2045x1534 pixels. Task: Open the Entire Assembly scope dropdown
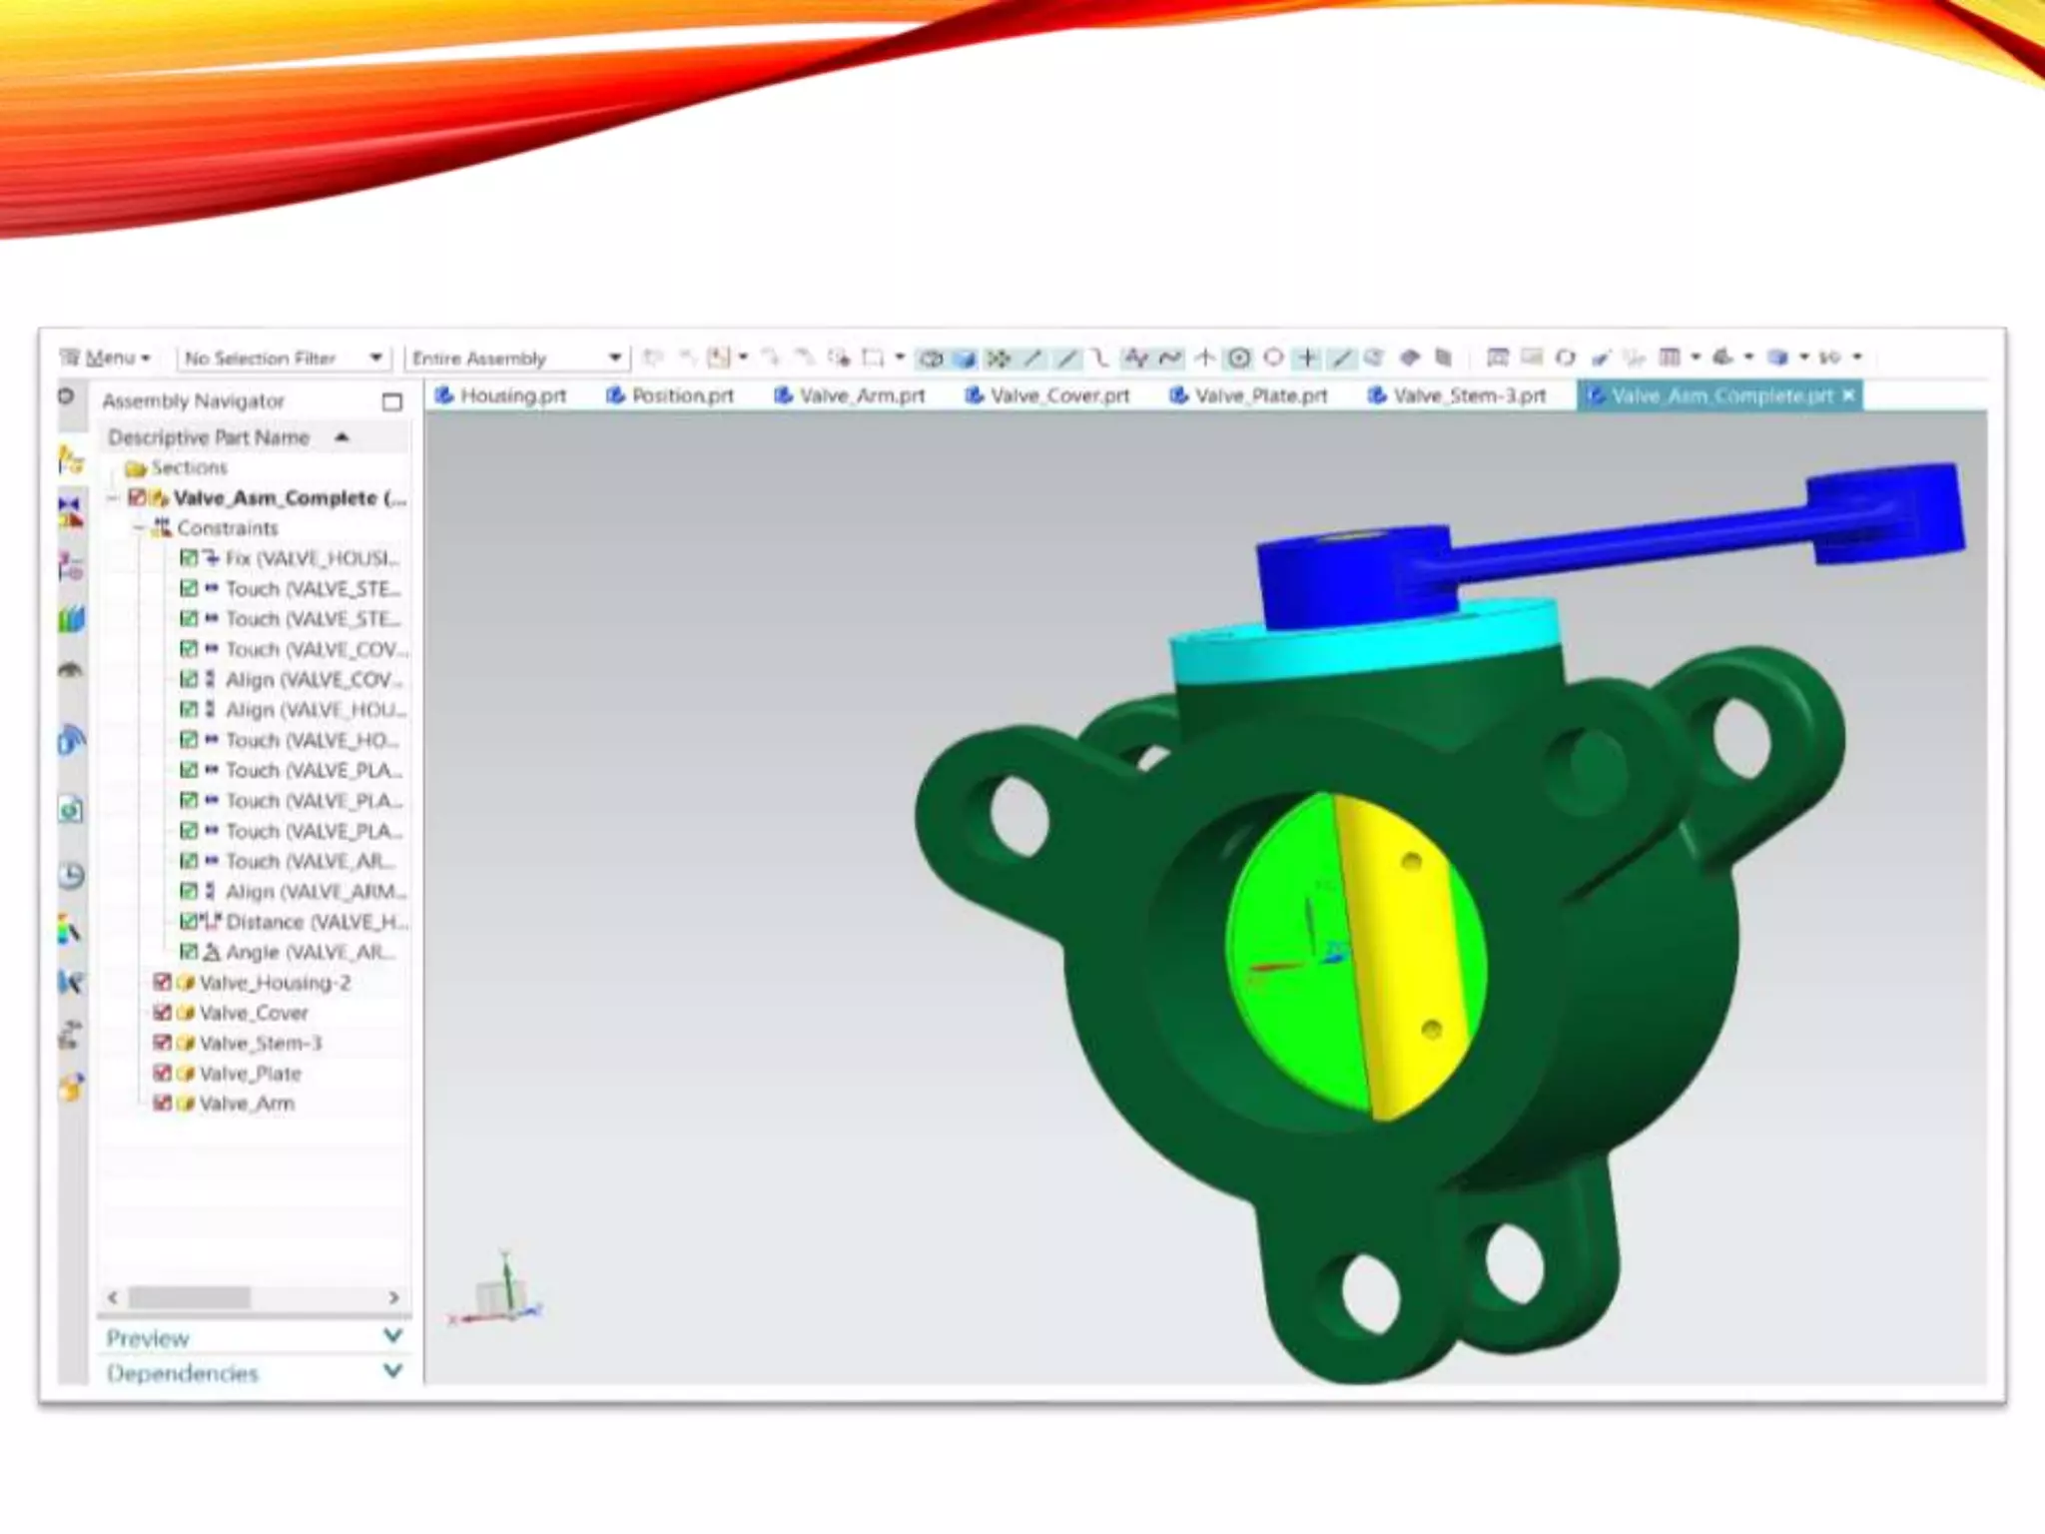click(x=614, y=358)
